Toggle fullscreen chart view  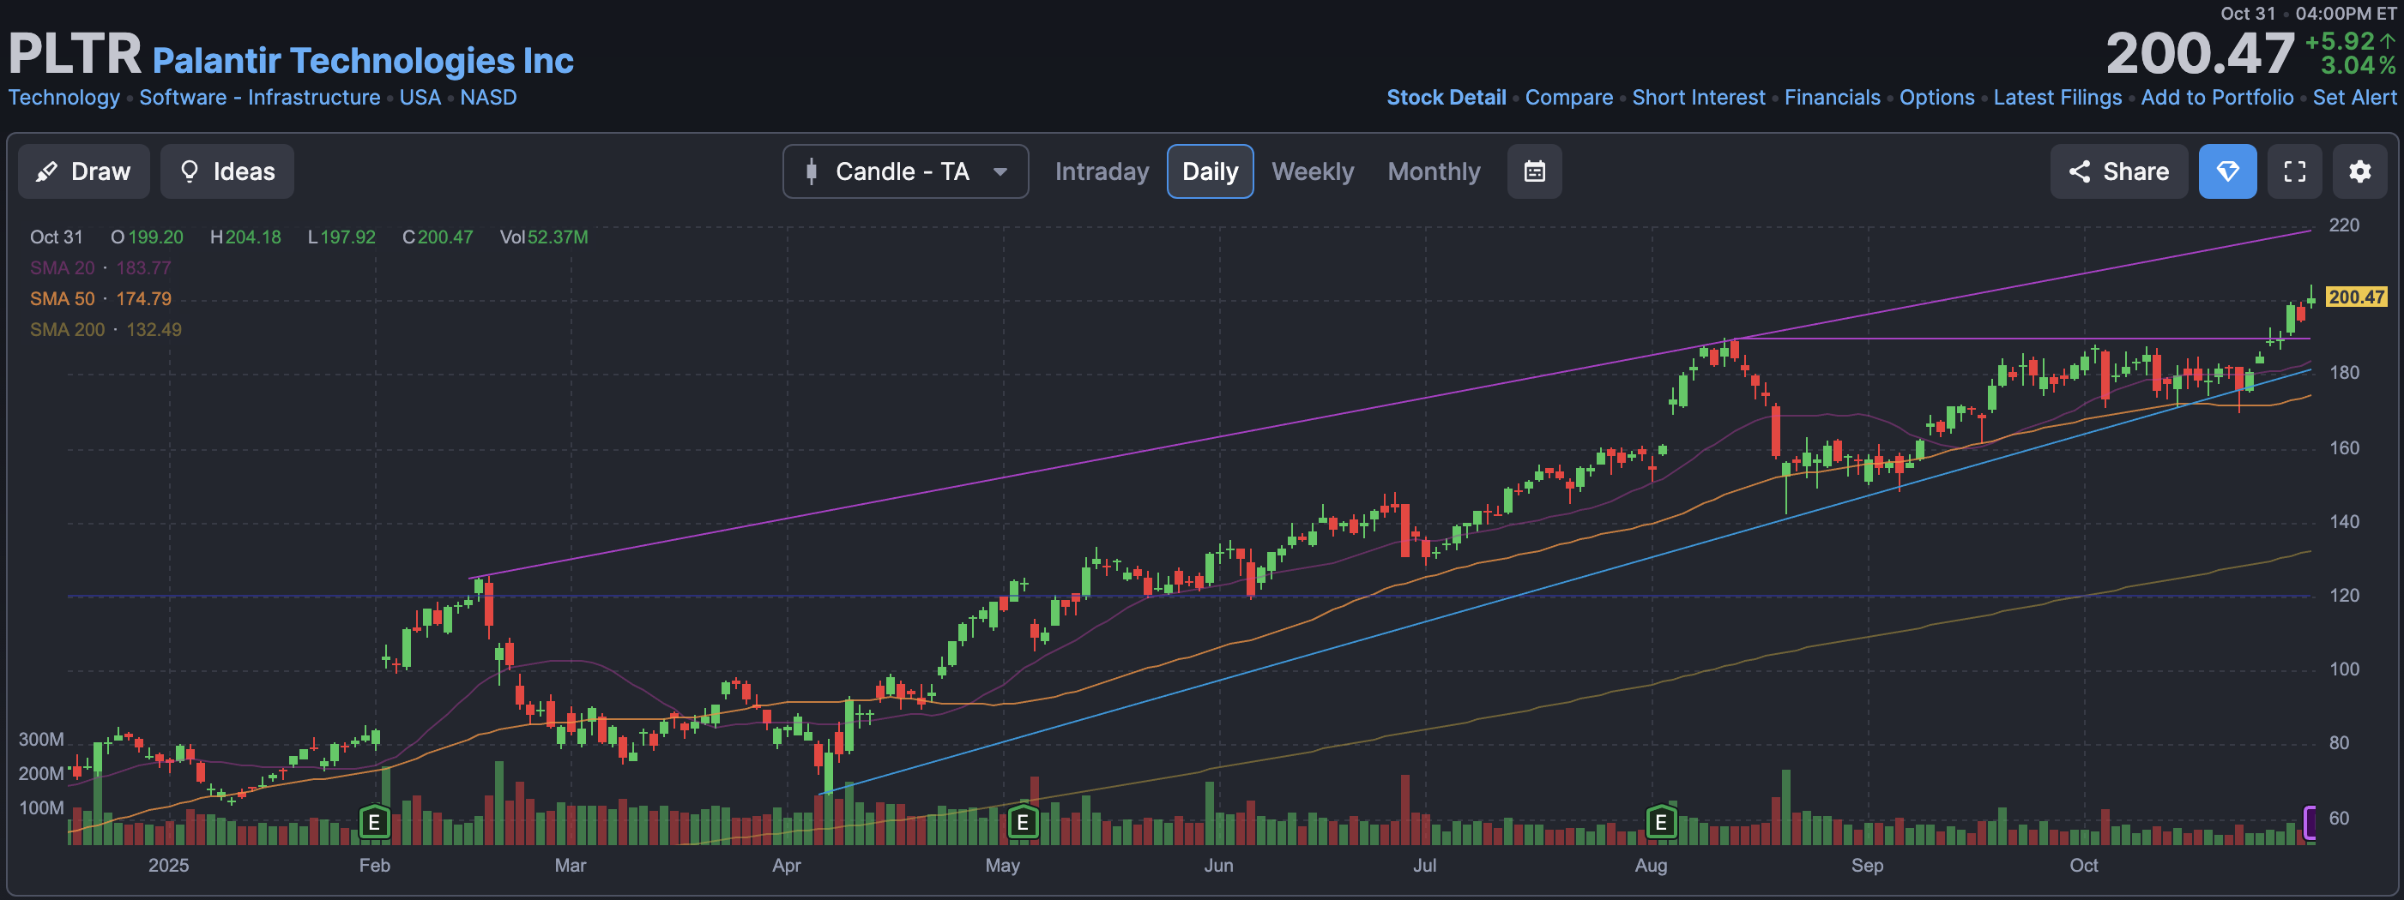pyautogui.click(x=2295, y=171)
